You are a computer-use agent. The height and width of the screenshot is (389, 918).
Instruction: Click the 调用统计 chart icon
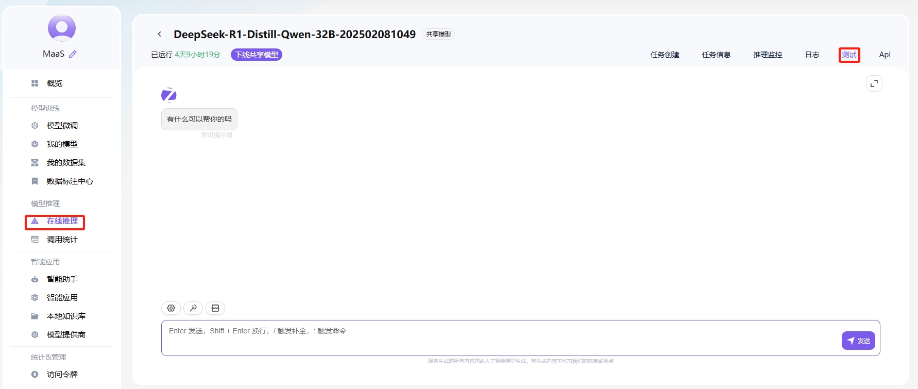coord(35,240)
